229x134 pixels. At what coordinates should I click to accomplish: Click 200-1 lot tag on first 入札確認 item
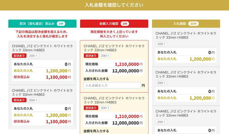point(161,44)
